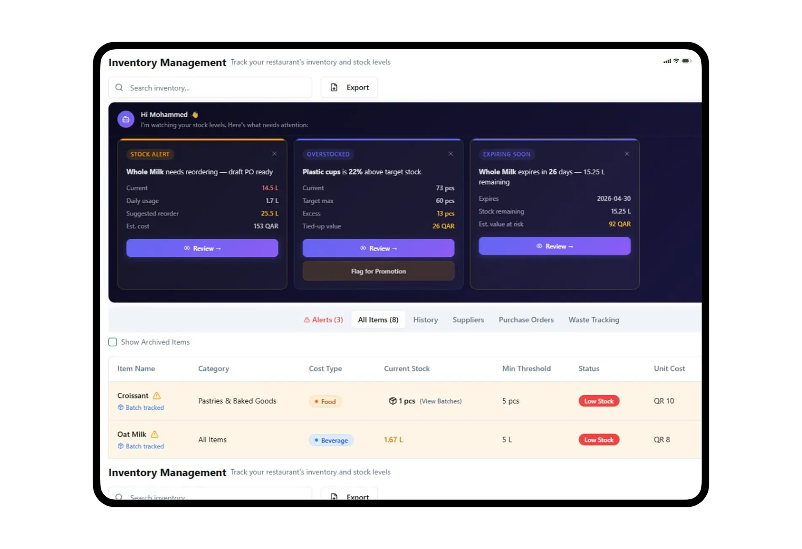Click the Croissant warning triangle icon
This screenshot has height=549, width=802.
[157, 396]
